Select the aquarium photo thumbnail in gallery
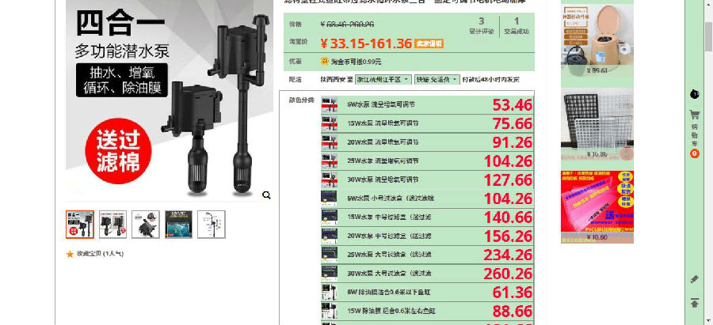Viewport: 713px width, 325px height. click(178, 225)
